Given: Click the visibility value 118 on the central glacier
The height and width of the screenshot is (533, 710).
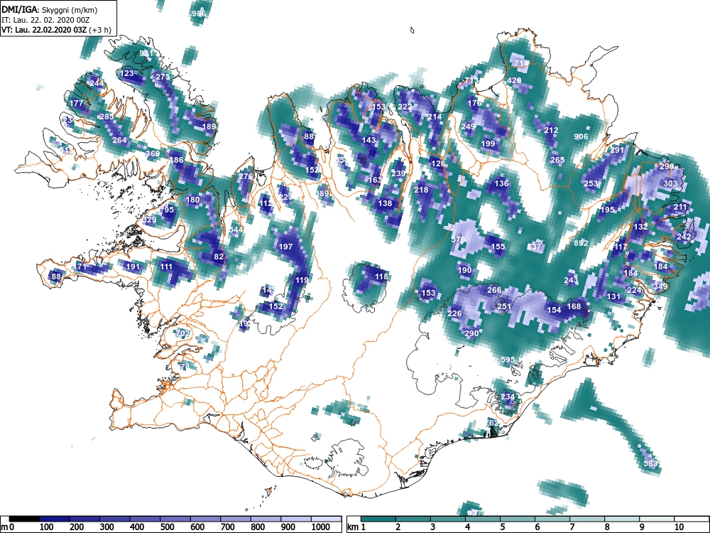Looking at the screenshot, I should pos(381,276).
